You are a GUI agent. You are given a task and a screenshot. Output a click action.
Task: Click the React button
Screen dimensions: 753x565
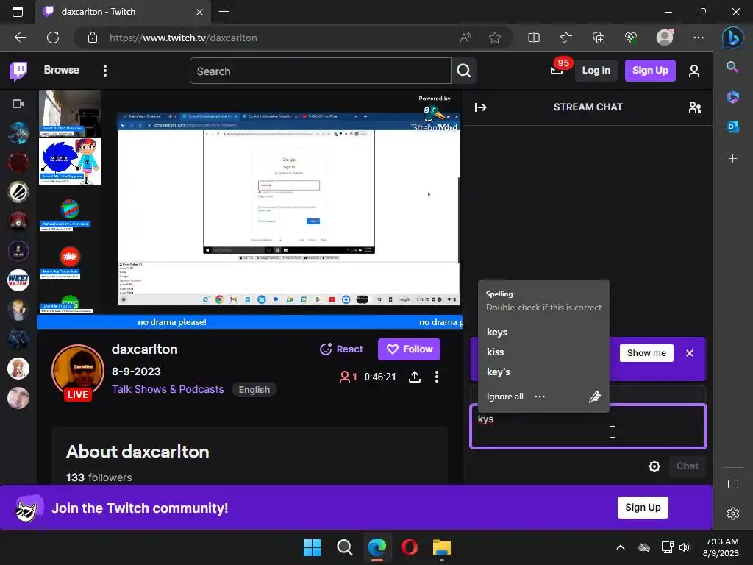click(x=341, y=349)
